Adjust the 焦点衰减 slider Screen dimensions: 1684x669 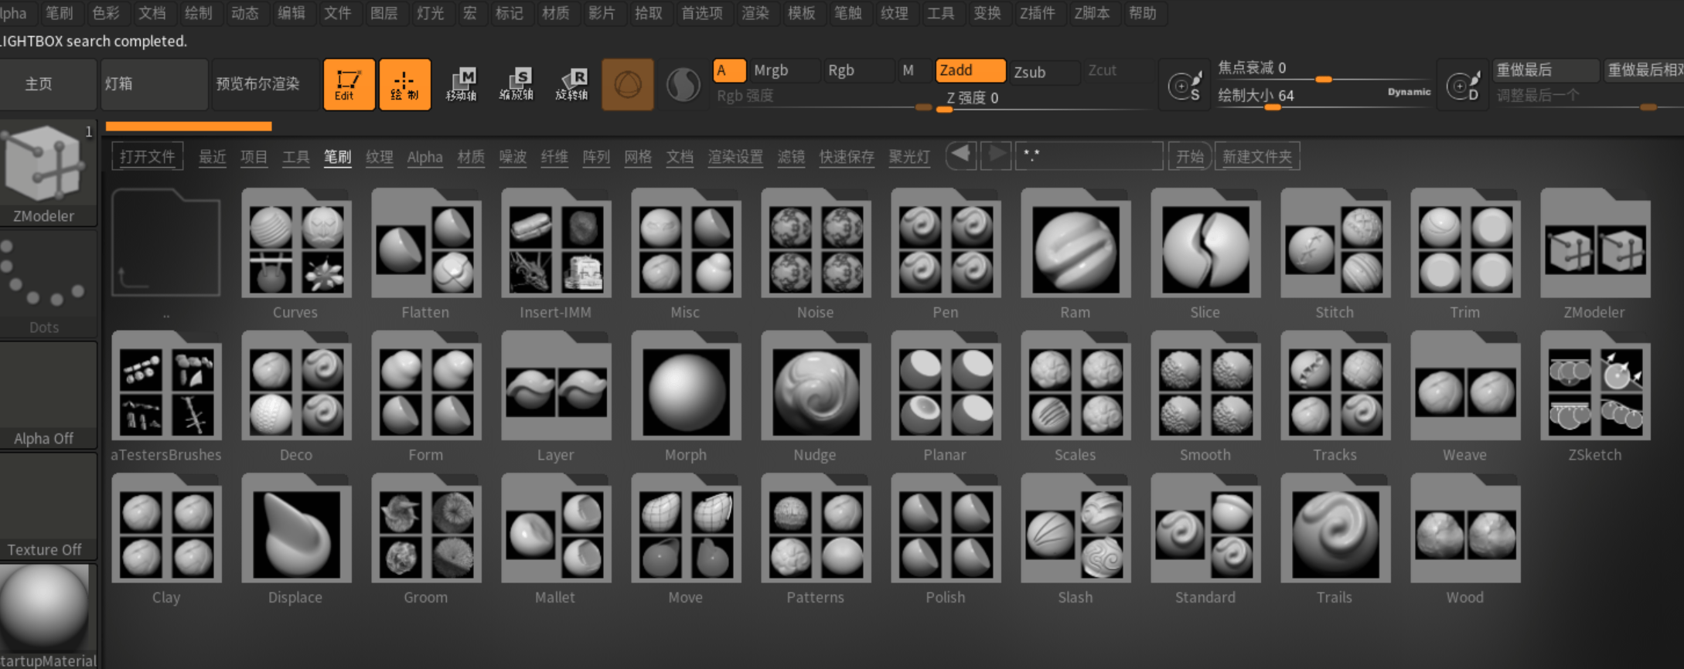(x=1324, y=70)
